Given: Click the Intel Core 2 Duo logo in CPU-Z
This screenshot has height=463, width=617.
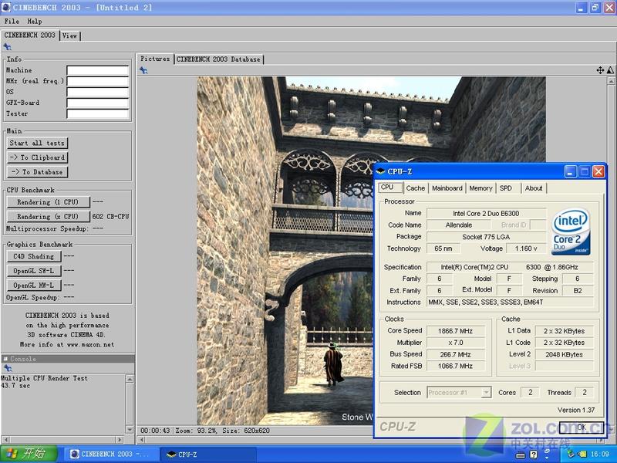Looking at the screenshot, I should pos(571,231).
